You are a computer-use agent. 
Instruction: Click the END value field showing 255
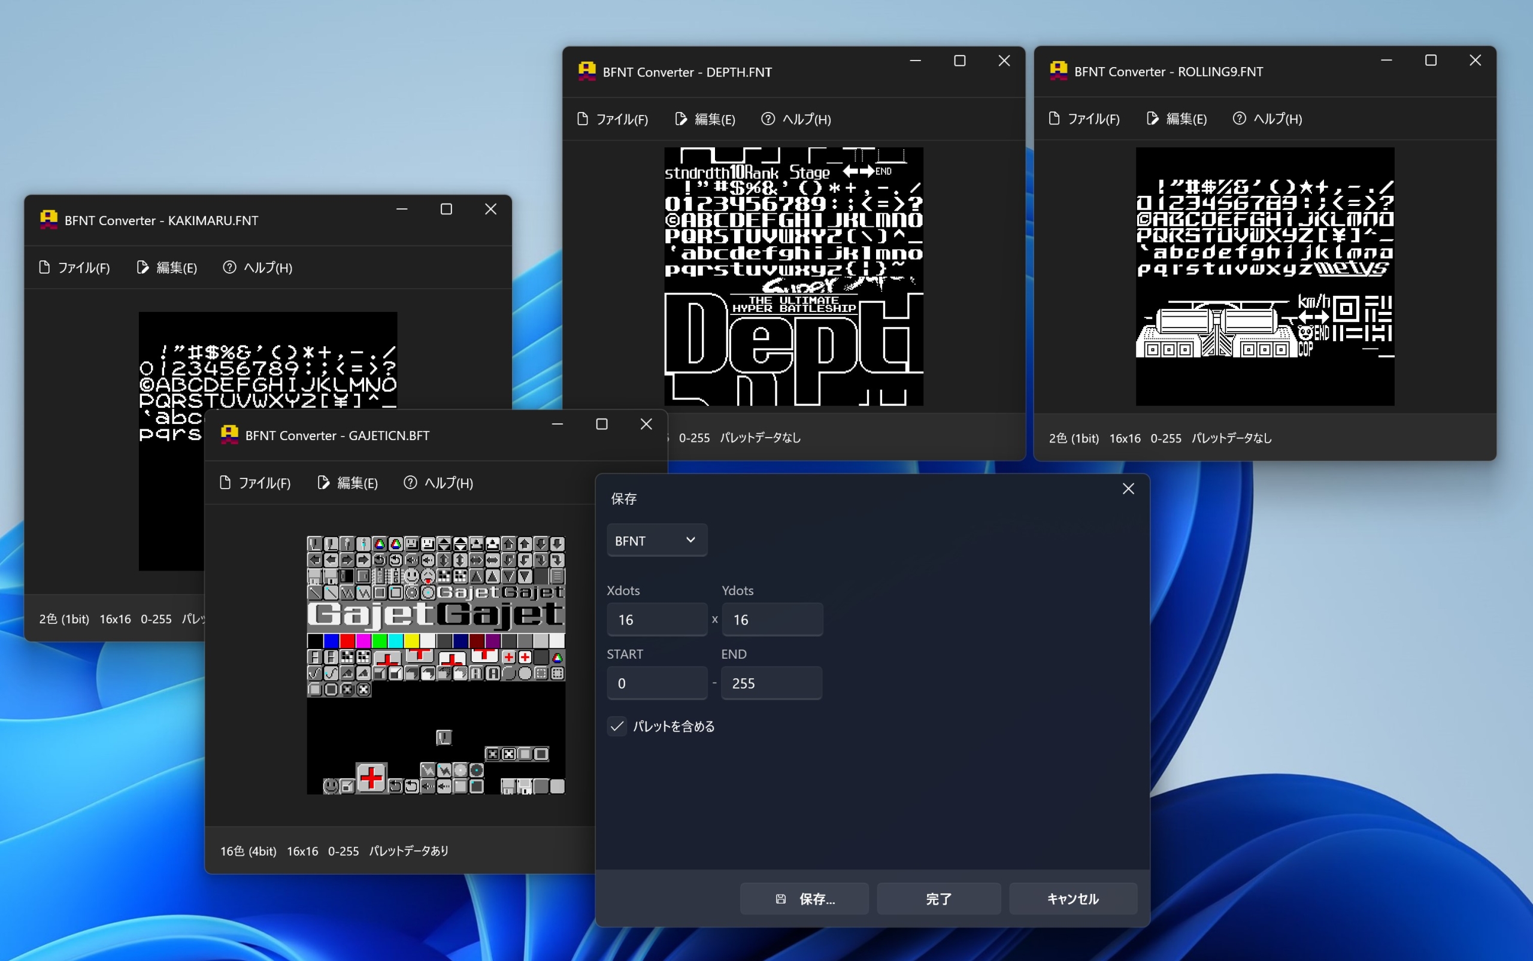pyautogui.click(x=771, y=683)
